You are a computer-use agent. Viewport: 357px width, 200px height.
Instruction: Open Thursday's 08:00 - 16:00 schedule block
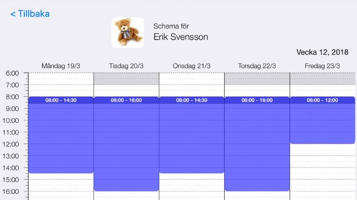point(257,144)
